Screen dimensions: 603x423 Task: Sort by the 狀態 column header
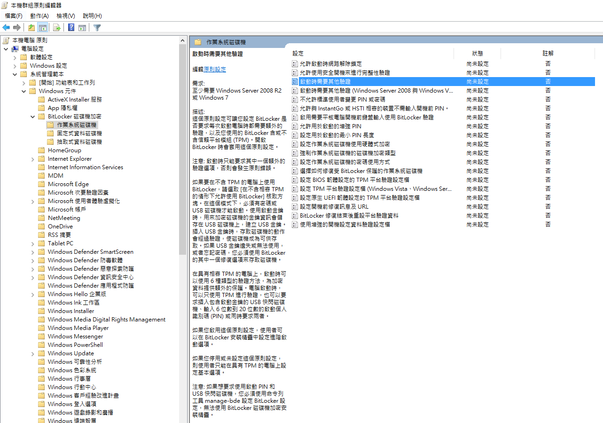[x=478, y=54]
